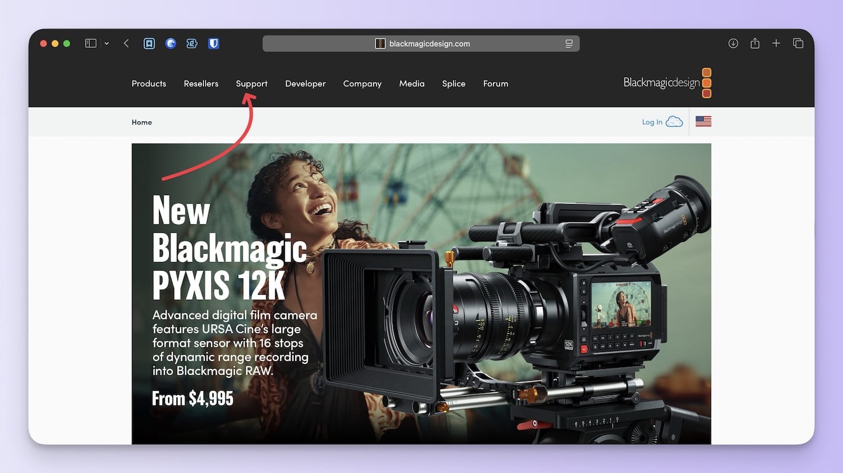Click the Log In link
Screen dimensions: 843x473
tap(652, 122)
